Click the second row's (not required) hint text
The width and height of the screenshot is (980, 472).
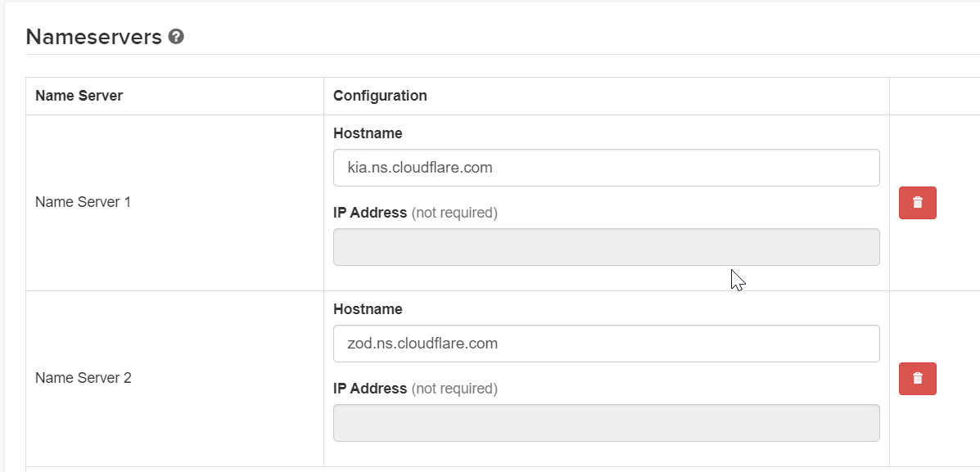[x=454, y=389]
